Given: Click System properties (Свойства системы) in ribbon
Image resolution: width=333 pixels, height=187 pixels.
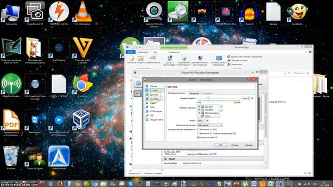Looking at the screenshot, I should tap(237, 60).
